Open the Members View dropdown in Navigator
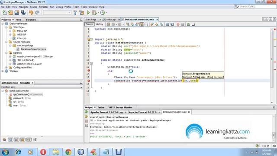Screen dimensions: 277x156 (x=81, y=87)
